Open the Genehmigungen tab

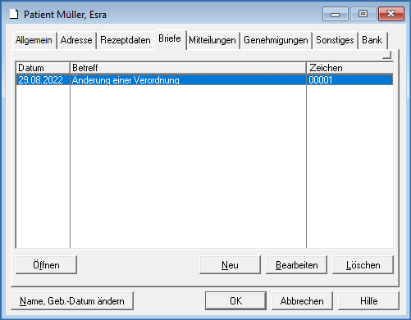click(x=276, y=40)
